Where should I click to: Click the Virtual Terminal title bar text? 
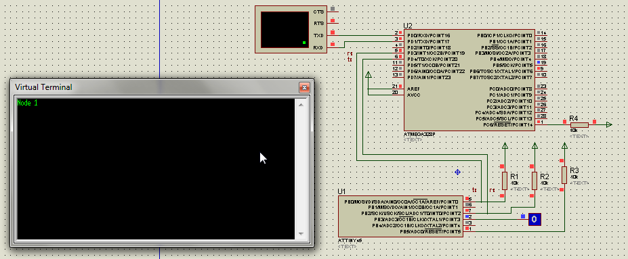(43, 87)
